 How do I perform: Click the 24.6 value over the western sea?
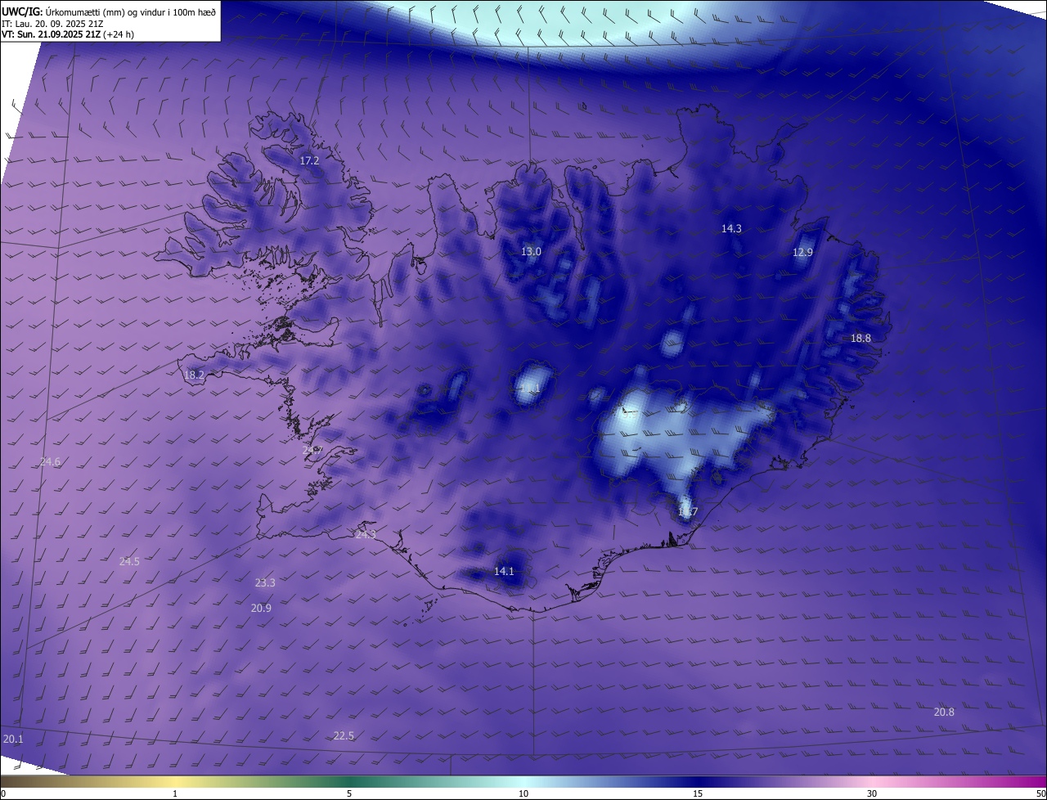[50, 462]
